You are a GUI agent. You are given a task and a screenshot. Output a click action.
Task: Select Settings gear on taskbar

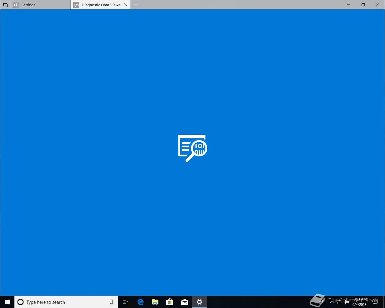pos(199,302)
